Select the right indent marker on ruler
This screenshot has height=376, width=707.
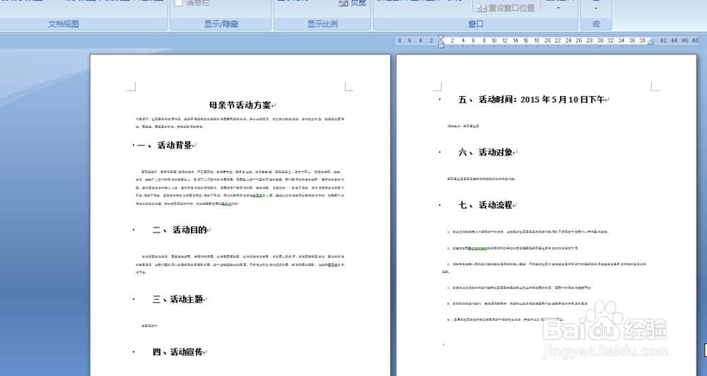tap(650, 42)
